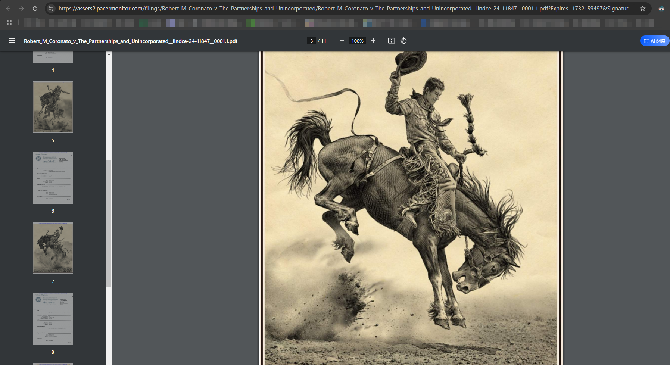Edit the 100% zoom level field
The width and height of the screenshot is (670, 365).
pos(357,41)
